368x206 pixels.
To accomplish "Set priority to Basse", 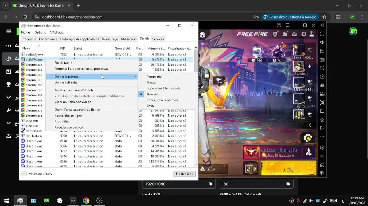I will coord(151,106).
